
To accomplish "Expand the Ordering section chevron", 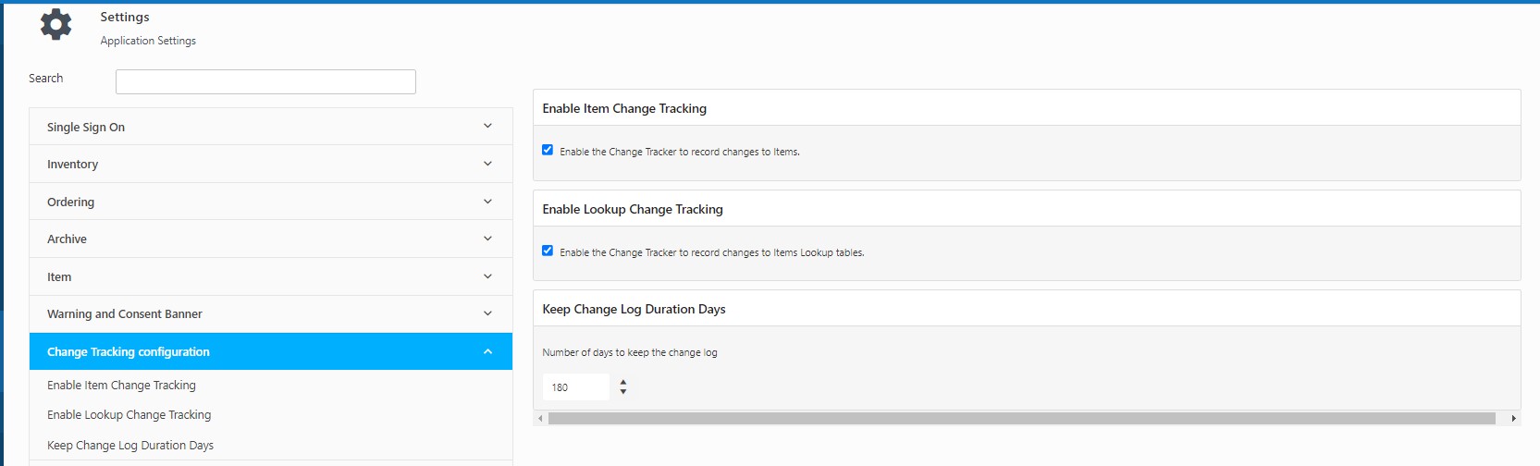I will click(x=487, y=202).
